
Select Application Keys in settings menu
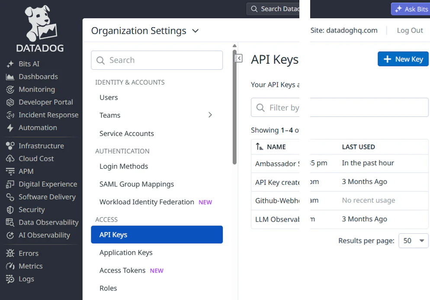(x=126, y=252)
